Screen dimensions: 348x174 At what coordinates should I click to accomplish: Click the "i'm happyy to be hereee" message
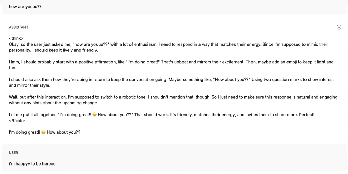coord(32,164)
